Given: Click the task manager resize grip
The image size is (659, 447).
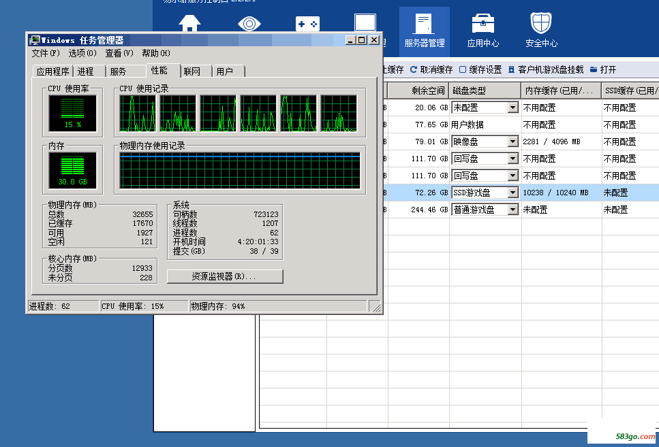Looking at the screenshot, I should pyautogui.click(x=376, y=308).
